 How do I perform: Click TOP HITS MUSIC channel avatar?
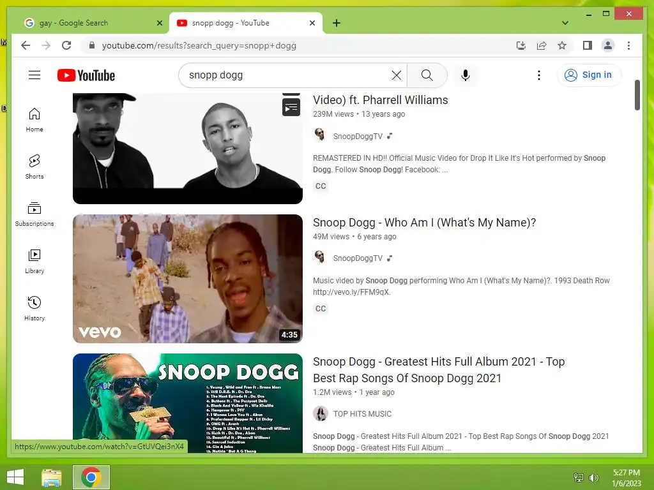pyautogui.click(x=321, y=413)
